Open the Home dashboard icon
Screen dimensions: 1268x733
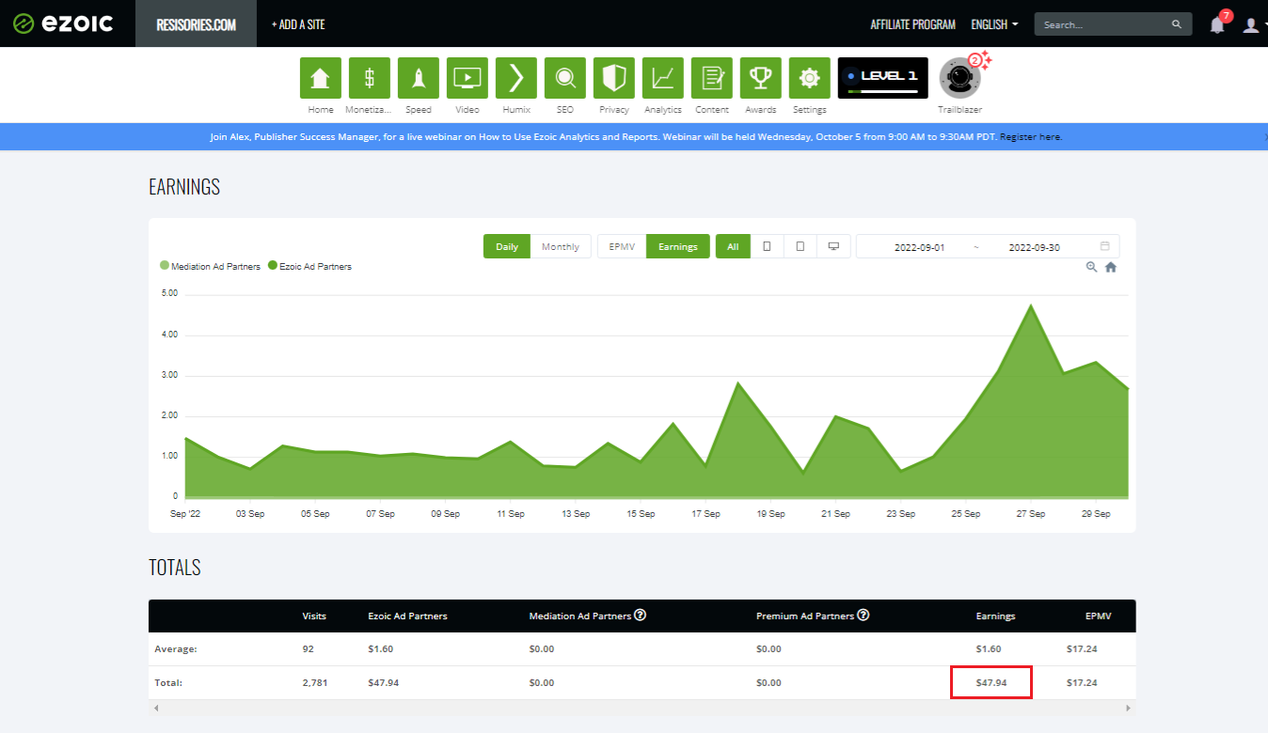click(320, 78)
